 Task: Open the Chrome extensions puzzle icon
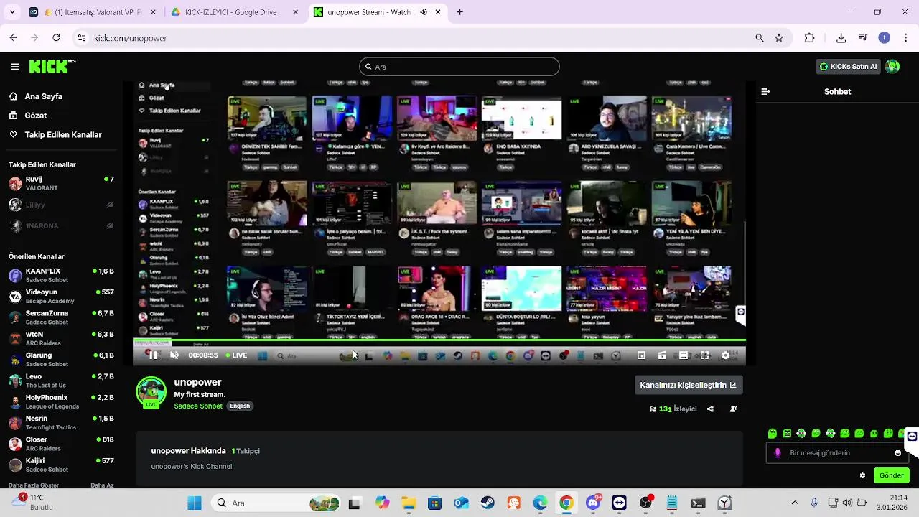pyautogui.click(x=810, y=38)
